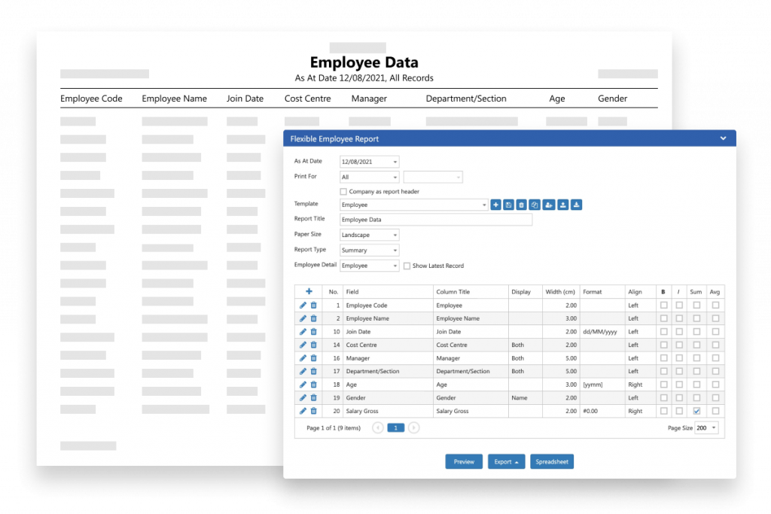Edit the Salary Gross field row

303,411
